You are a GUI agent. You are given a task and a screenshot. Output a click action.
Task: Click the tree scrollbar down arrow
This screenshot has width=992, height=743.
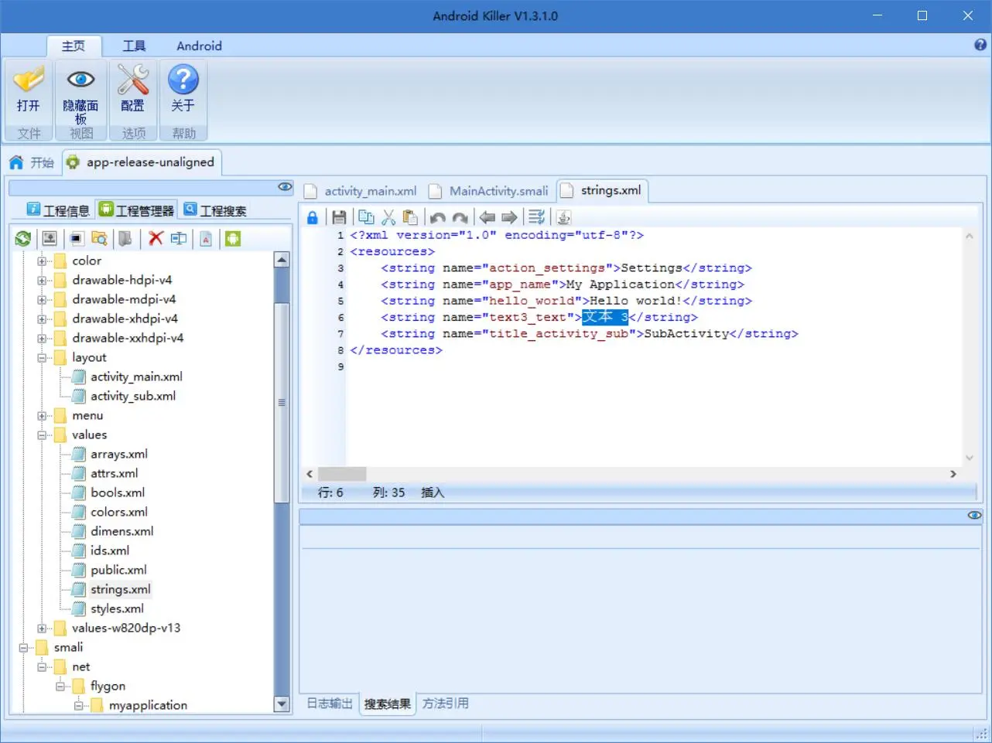(x=282, y=704)
